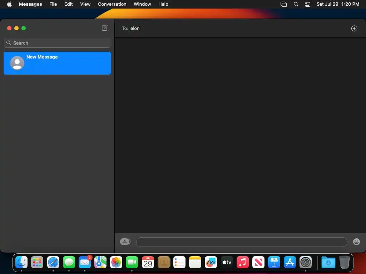Click the compose new message icon
The height and width of the screenshot is (274, 366).
click(105, 28)
